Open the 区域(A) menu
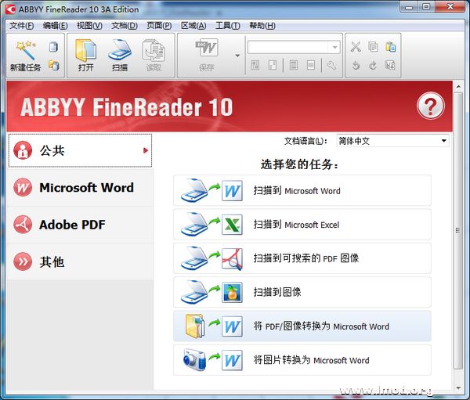Screen dimensions: 470x400 coord(193,25)
